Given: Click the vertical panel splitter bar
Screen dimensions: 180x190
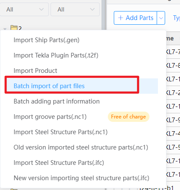Looking at the screenshot, I should pyautogui.click(x=104, y=15).
